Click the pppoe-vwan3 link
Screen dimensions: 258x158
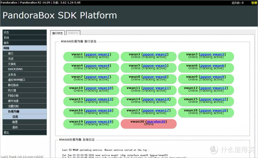click(212, 54)
